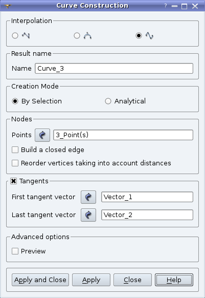Uncheck the Tangents group checkbox
This screenshot has width=205, height=298.
[x=13, y=181]
